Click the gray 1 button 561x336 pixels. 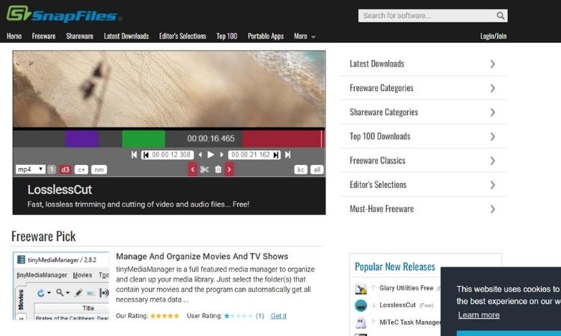point(52,169)
